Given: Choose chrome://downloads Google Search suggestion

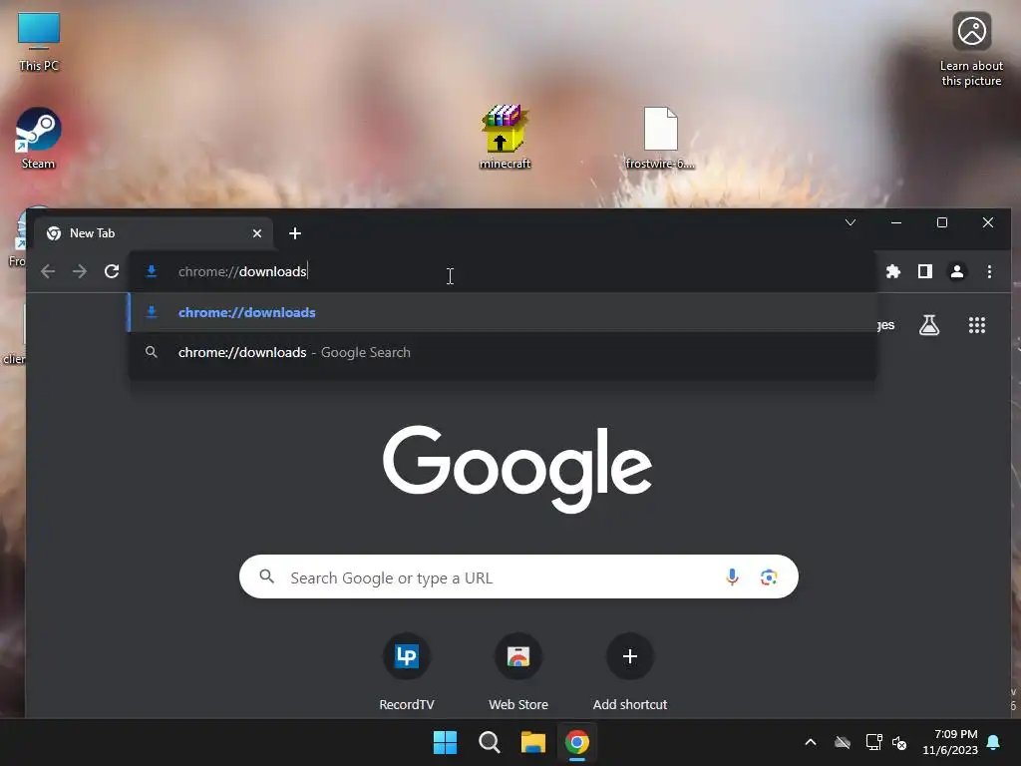Looking at the screenshot, I should click(x=503, y=352).
